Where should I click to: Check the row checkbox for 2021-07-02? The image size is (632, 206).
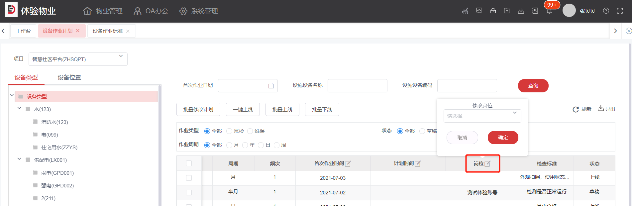189,192
